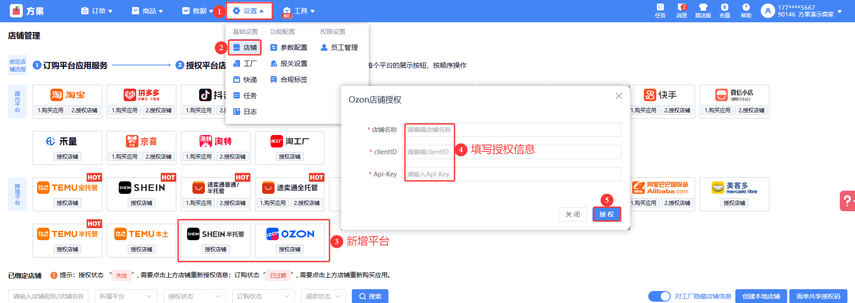Select 工厂 in settings menu
Screen dimensions: 855x303
click(245, 63)
